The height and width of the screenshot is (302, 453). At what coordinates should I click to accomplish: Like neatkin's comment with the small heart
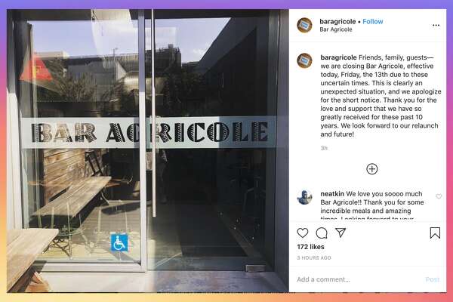point(439,196)
